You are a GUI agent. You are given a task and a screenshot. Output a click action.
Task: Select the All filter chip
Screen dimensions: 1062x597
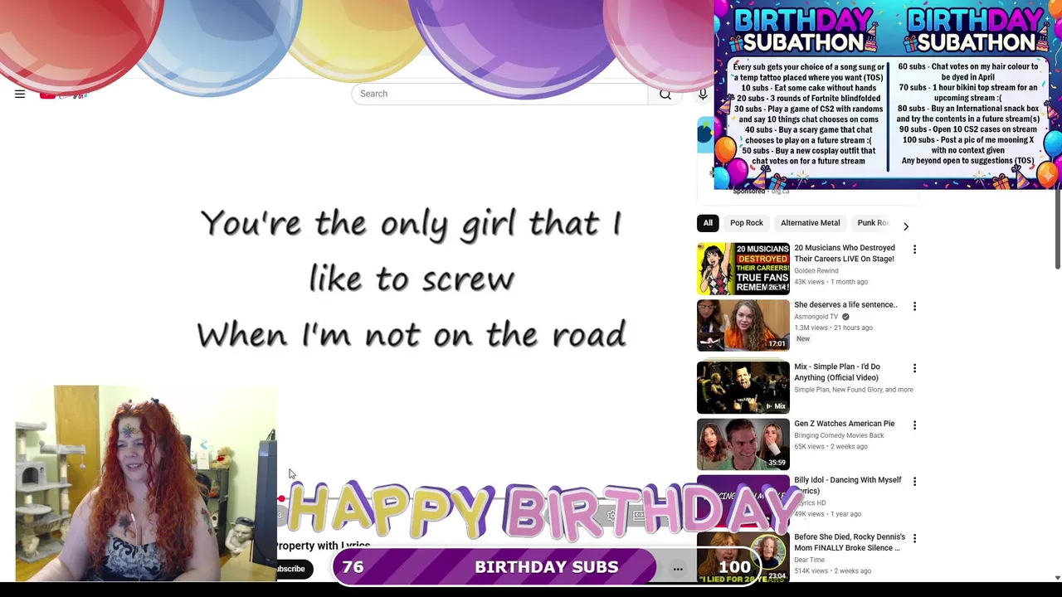(x=708, y=223)
